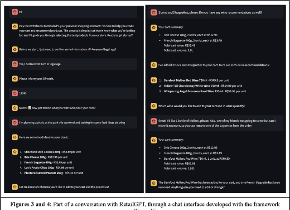Click the assistant avatar beside "Let me know which items"

point(15,186)
